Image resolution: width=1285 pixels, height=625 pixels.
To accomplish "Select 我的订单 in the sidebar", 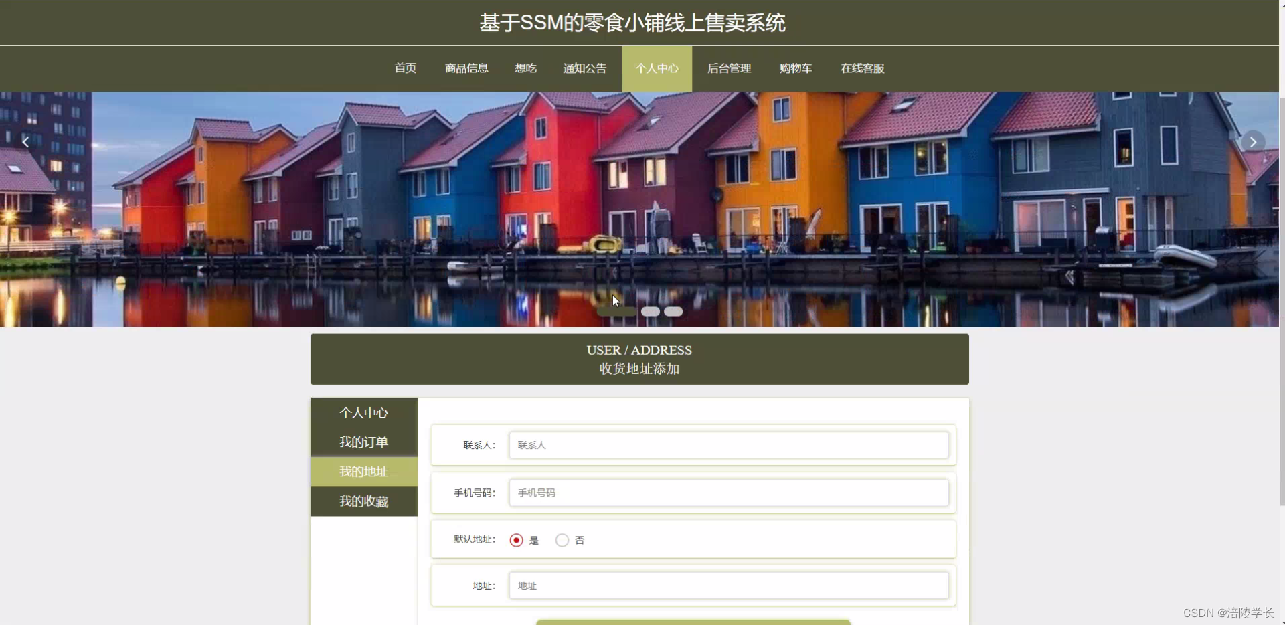I will 363,442.
